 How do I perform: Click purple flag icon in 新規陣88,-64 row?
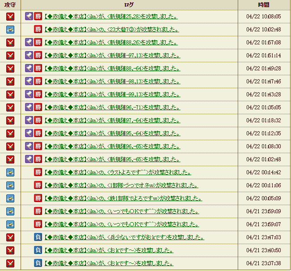pos(29,69)
